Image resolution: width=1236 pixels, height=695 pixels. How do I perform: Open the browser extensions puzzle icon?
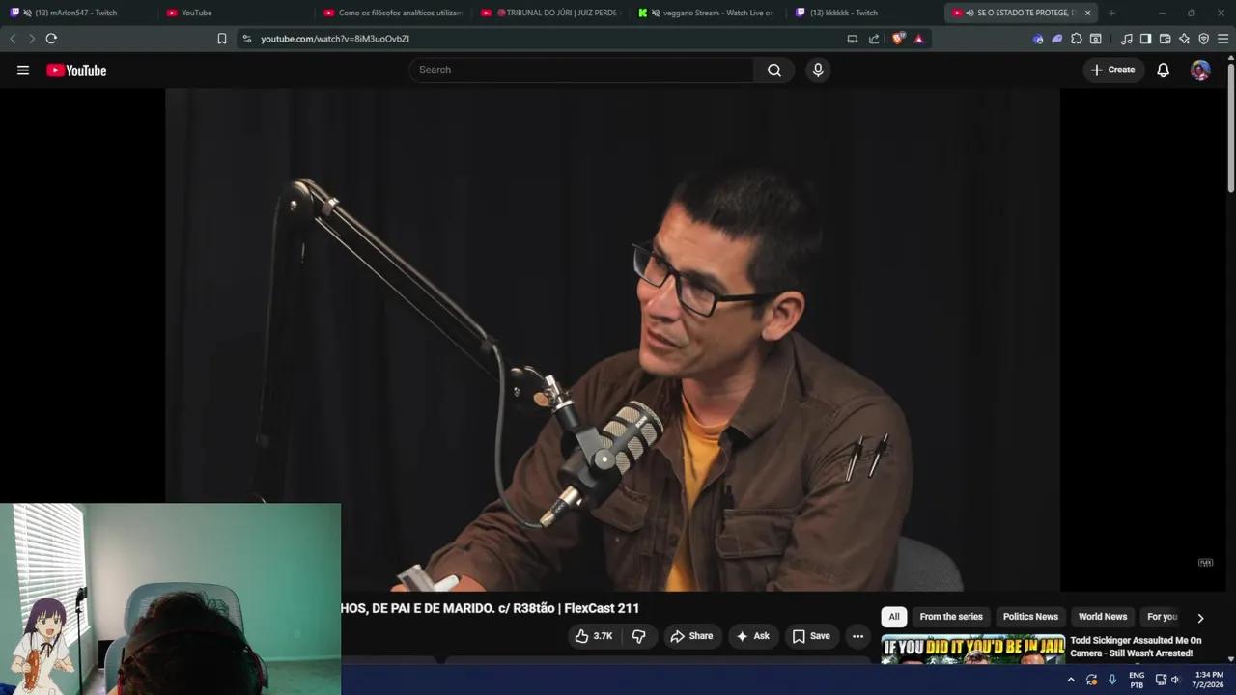pos(1077,39)
